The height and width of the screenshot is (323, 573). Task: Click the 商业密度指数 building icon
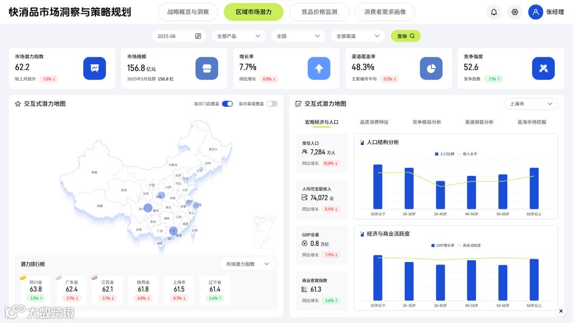305,289
